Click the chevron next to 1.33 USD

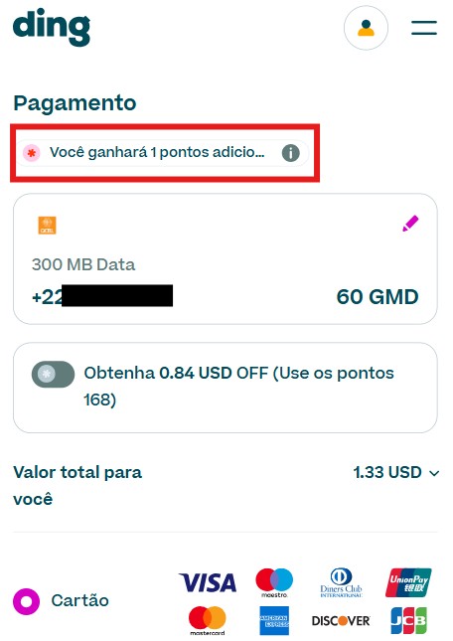[434, 473]
